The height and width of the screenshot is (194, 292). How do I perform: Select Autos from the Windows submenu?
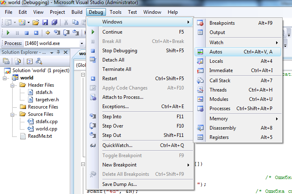click(238, 52)
